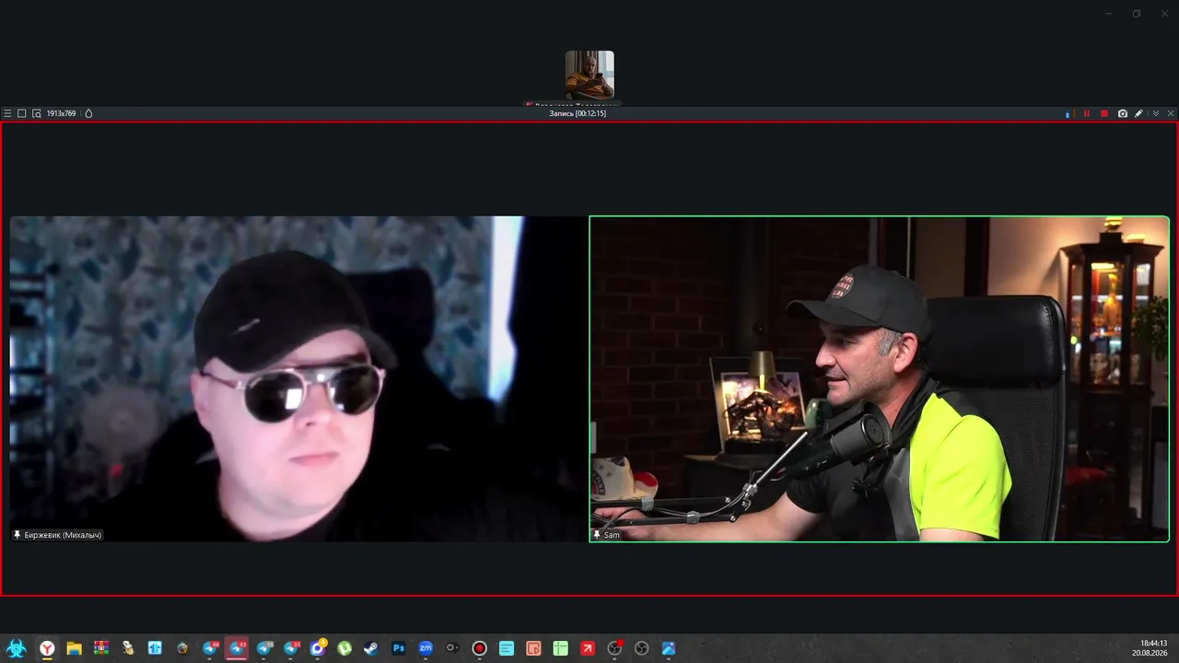Open Photoshop from the taskbar
Viewport: 1179px width, 663px height.
point(399,648)
